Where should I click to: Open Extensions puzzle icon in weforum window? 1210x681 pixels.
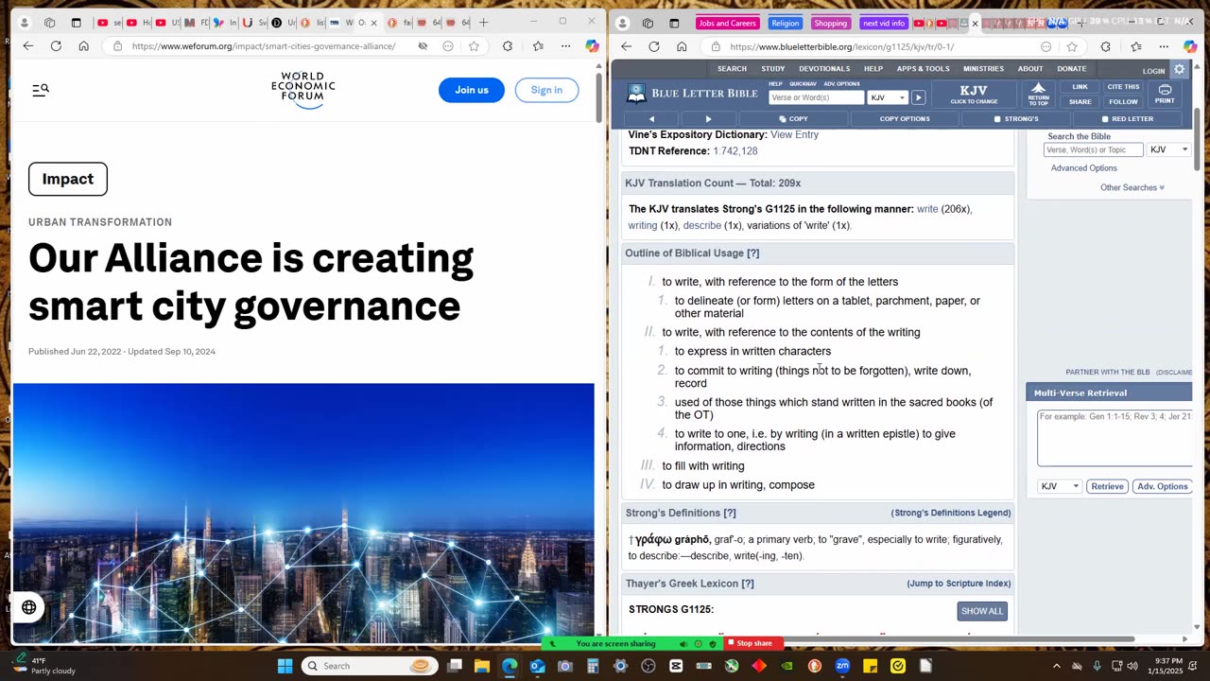click(x=508, y=45)
